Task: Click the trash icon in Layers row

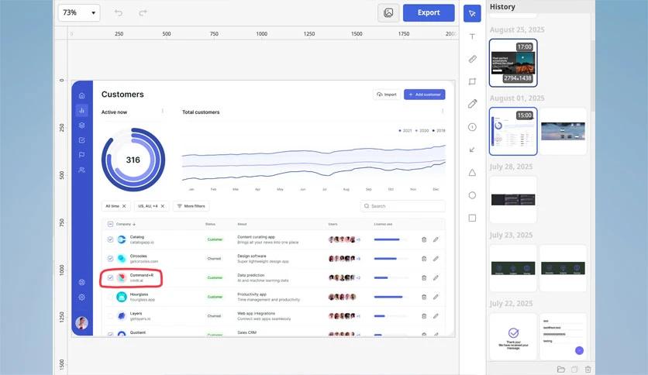Action: [424, 316]
